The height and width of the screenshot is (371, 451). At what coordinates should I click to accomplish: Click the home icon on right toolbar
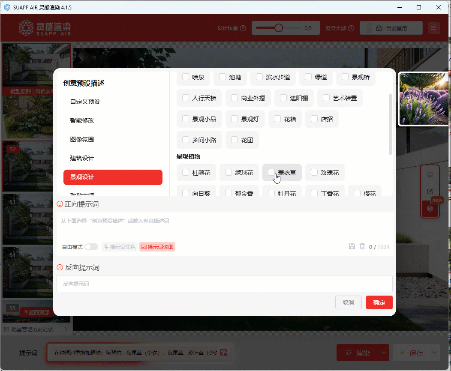430,175
